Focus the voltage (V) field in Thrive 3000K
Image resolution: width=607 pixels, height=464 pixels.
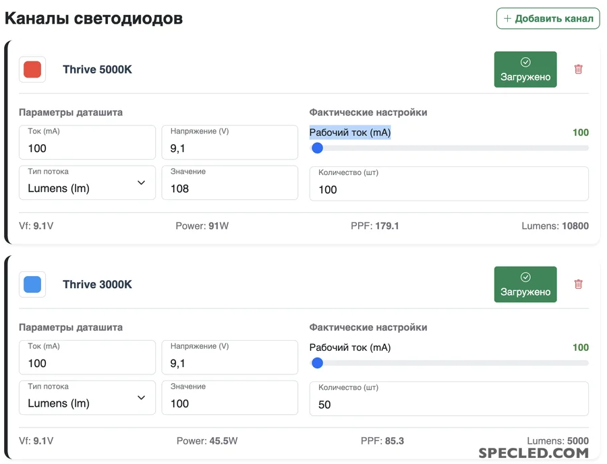coord(229,358)
